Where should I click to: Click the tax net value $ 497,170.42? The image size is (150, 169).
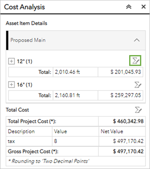coord(128,141)
